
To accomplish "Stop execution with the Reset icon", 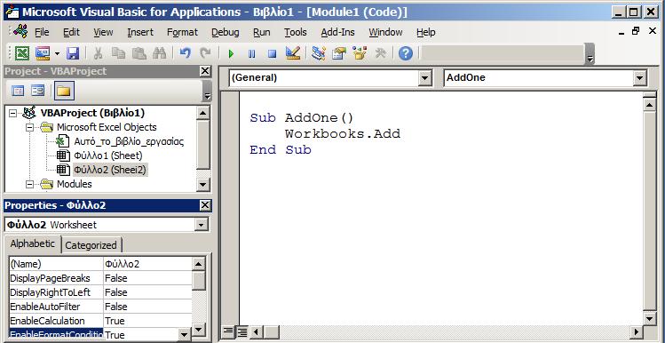I will (x=273, y=54).
